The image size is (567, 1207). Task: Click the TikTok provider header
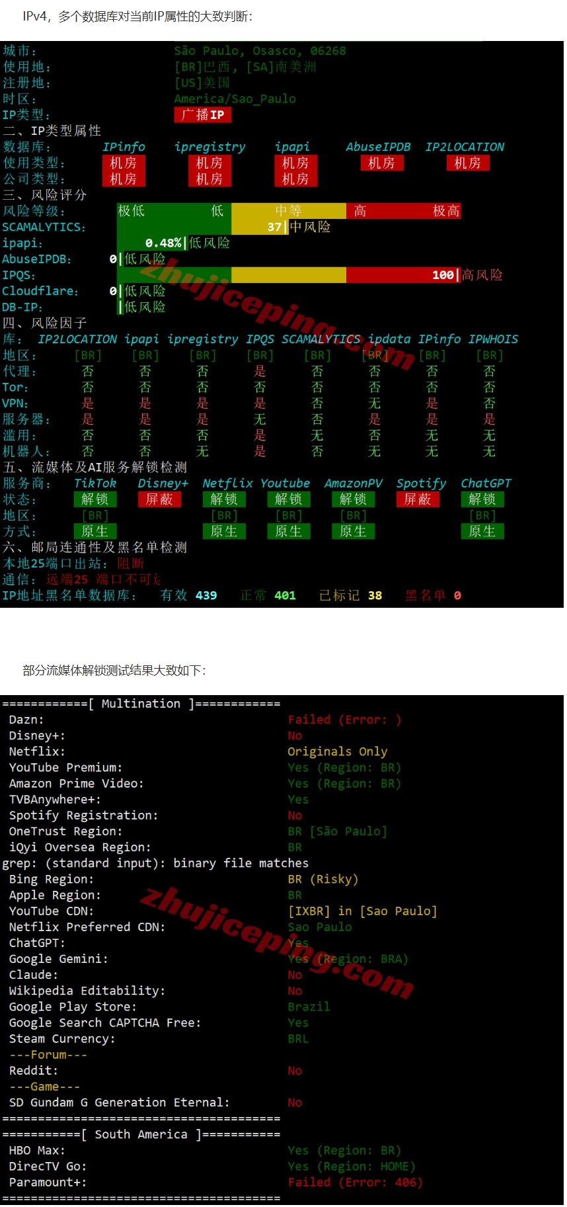[x=94, y=483]
